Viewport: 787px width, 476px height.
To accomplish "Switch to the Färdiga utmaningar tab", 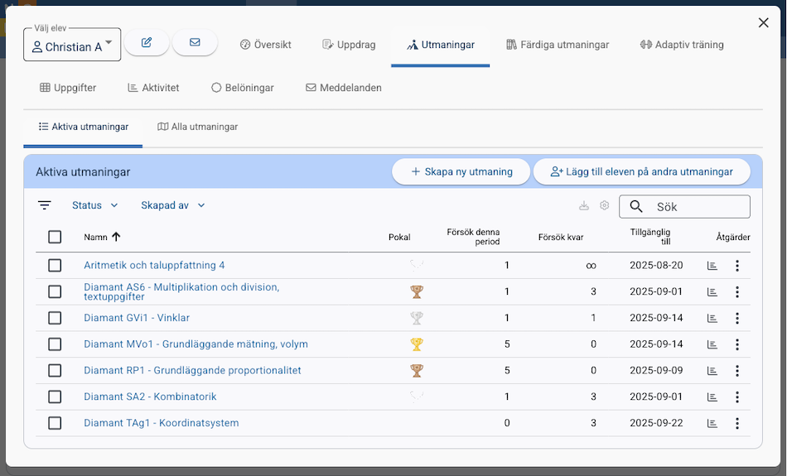I will 558,45.
